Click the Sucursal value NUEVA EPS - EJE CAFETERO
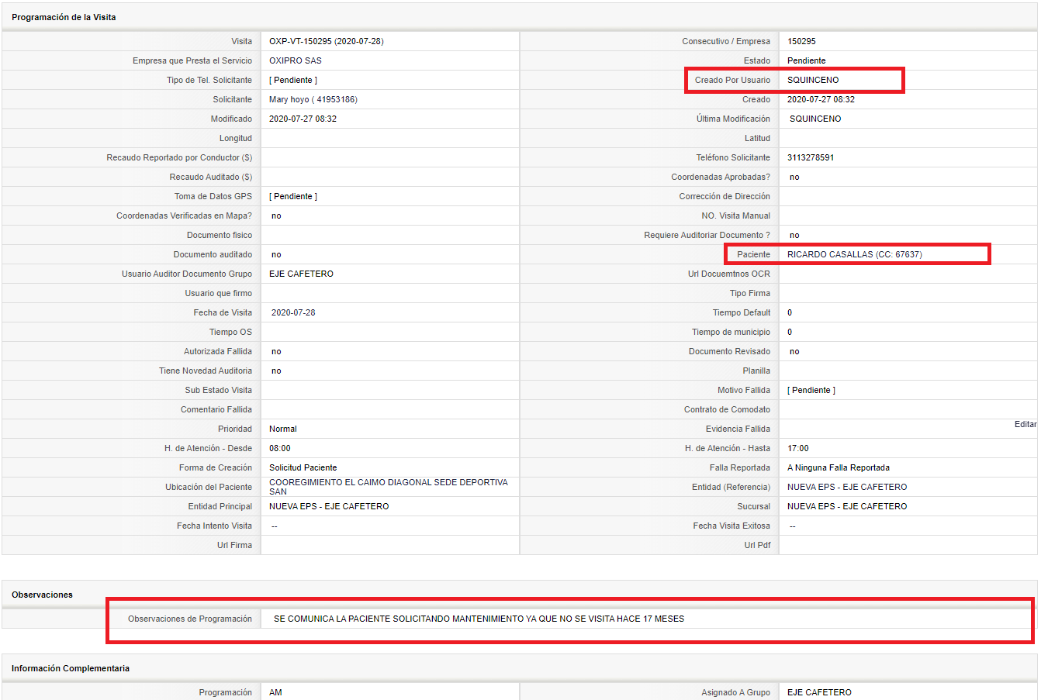Screen dimensions: 1041x700 (x=847, y=506)
